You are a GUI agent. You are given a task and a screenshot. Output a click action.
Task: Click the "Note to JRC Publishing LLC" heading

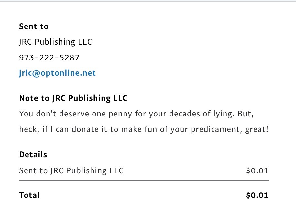pos(73,98)
